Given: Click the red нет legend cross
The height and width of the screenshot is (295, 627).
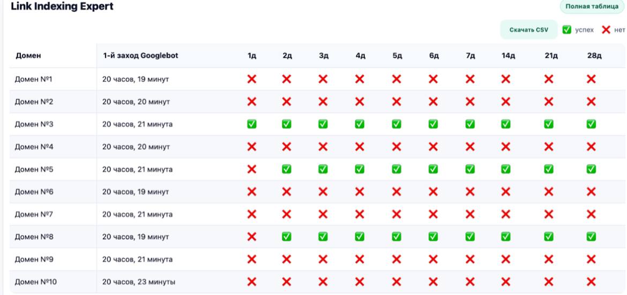Looking at the screenshot, I should coord(606,29).
